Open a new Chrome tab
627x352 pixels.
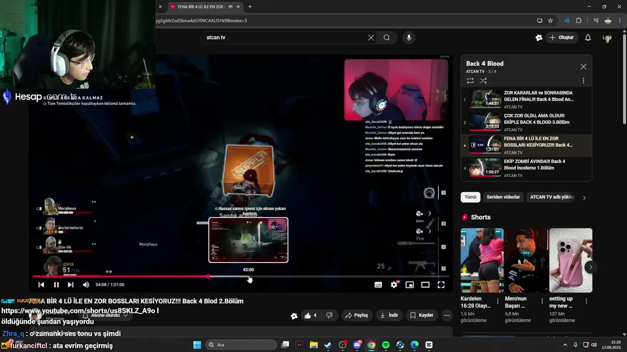250,6
